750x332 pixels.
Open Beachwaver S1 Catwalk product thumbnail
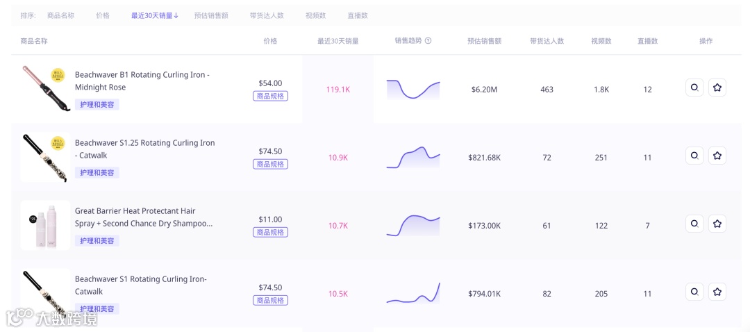(x=45, y=293)
